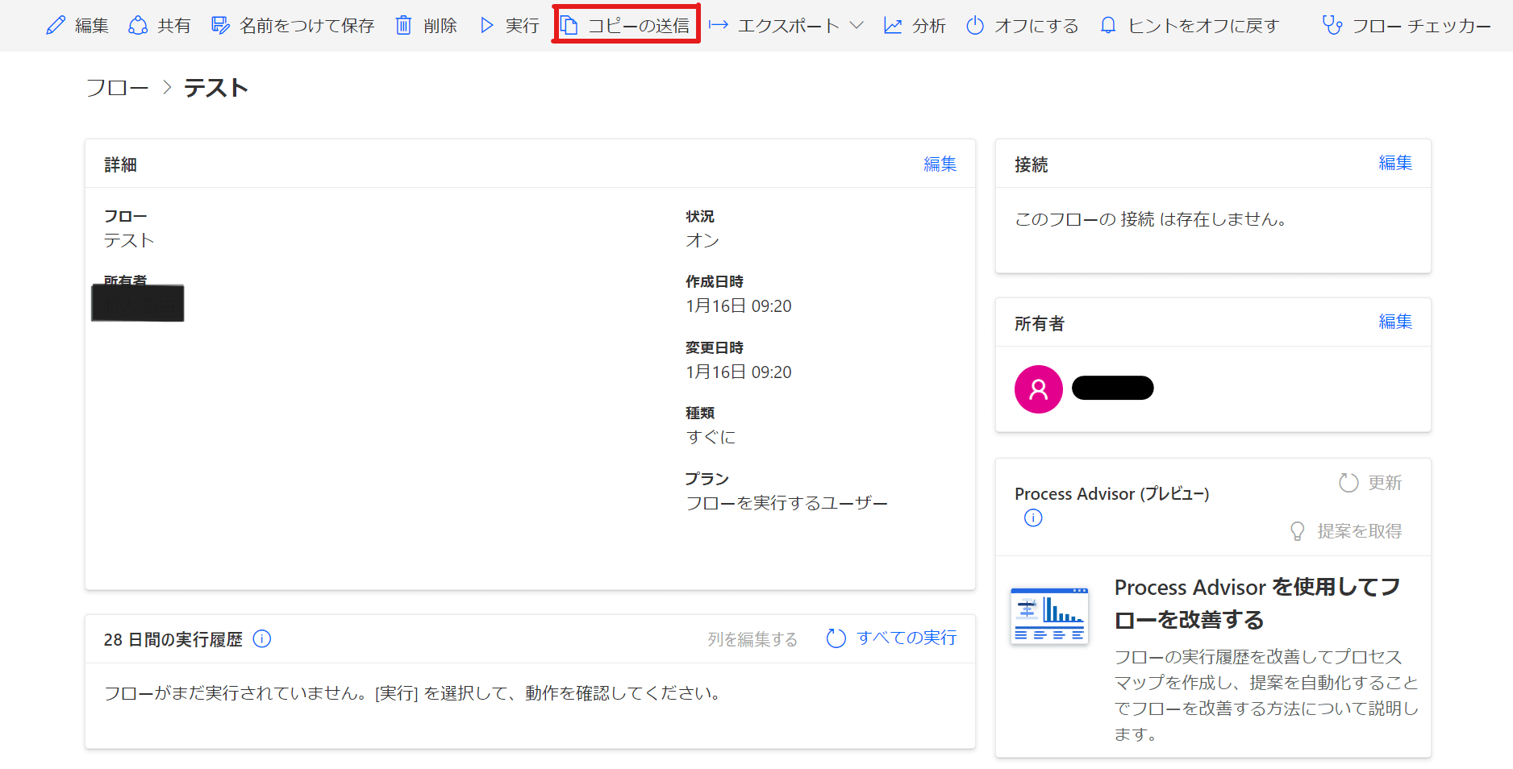Click the copy icon for コピーの送信
Viewport: 1513px width, 769px height.
coord(569,26)
